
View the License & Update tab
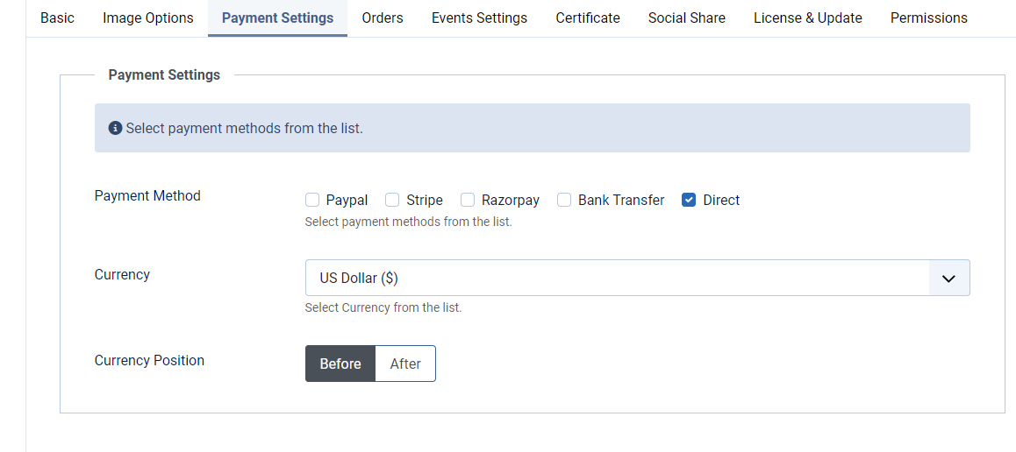pos(807,18)
